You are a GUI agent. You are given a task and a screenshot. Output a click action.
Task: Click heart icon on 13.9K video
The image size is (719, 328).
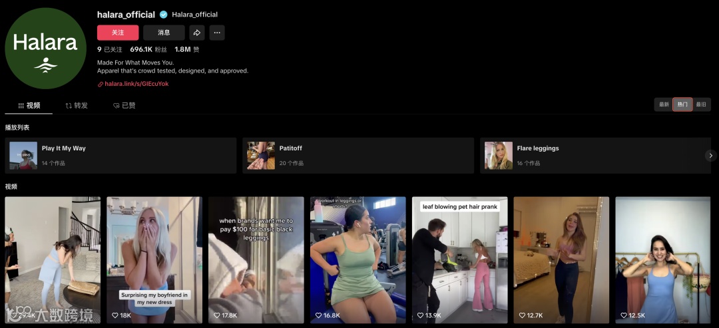420,315
